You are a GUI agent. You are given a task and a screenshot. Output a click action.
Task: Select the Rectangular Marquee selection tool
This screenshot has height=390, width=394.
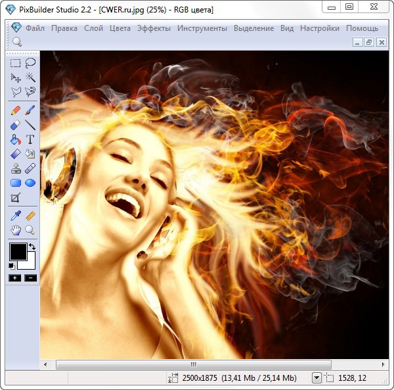pos(16,63)
